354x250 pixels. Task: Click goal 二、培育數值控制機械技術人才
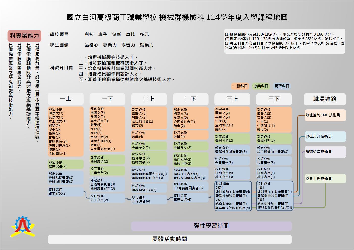[113, 63]
